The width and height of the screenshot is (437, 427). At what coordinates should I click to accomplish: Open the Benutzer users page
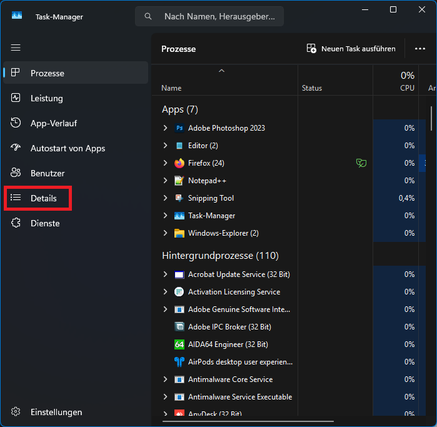point(48,173)
